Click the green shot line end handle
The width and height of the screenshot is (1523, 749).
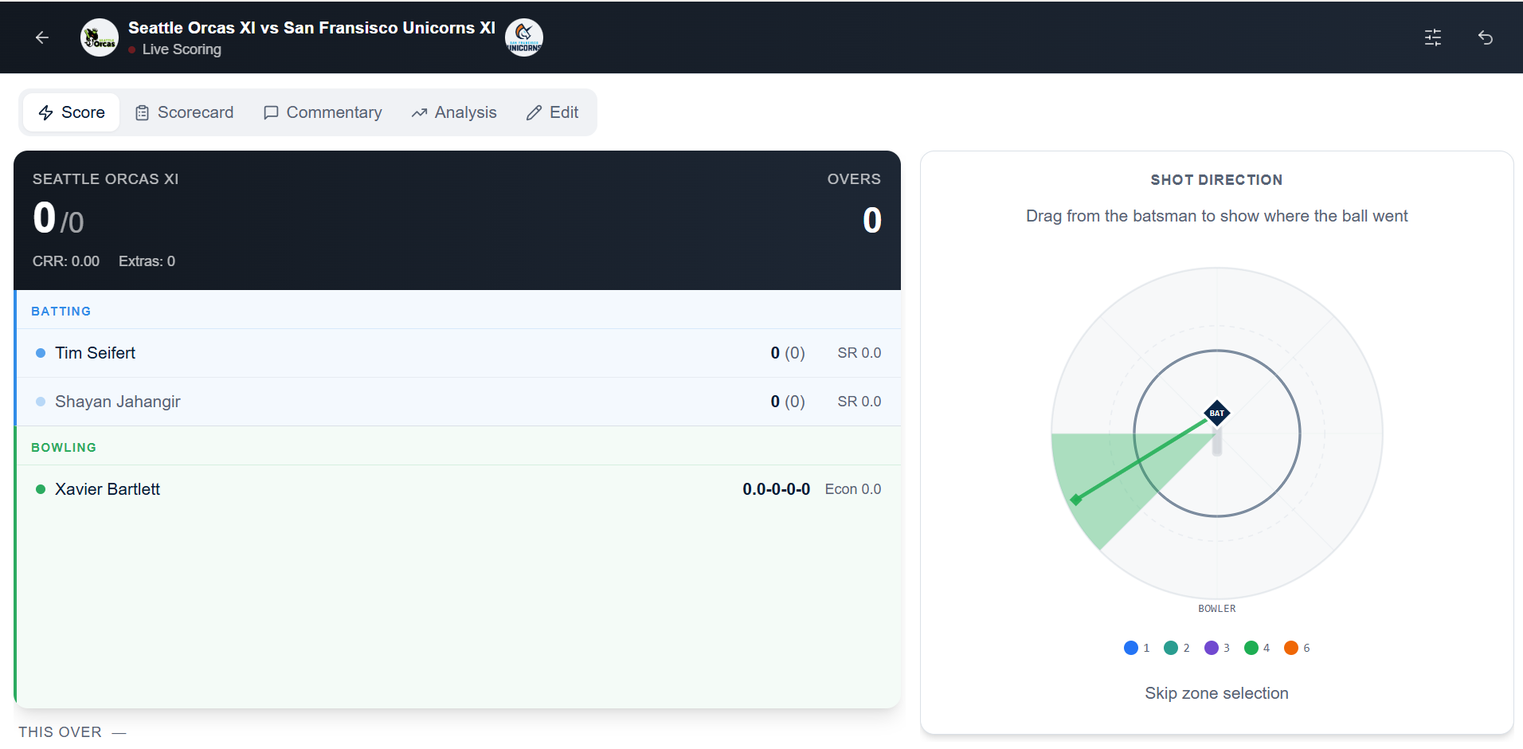pos(1076,500)
